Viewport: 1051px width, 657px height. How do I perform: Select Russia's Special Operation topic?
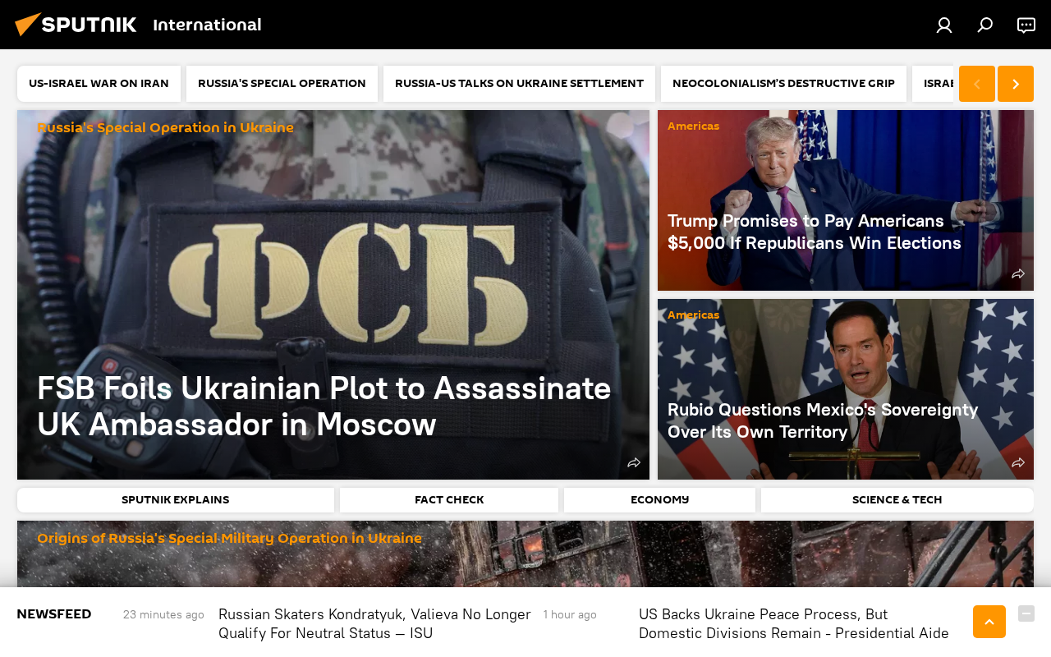[282, 84]
